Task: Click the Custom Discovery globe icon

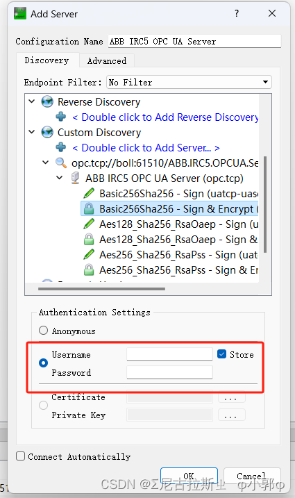Action: [x=47, y=132]
